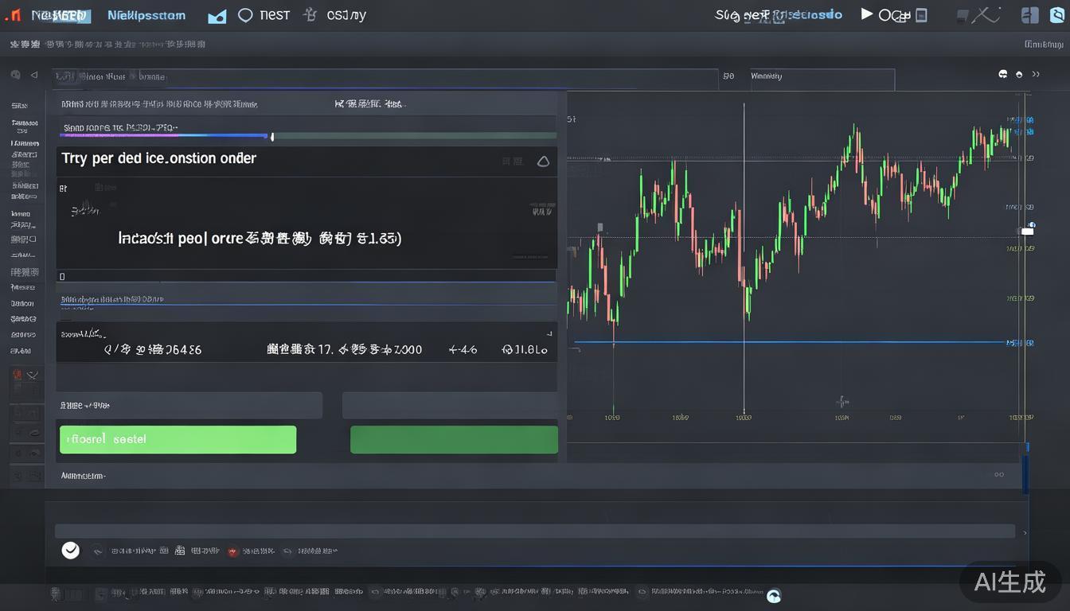
Task: Click the triangle icon beside the order title
Action: point(543,162)
